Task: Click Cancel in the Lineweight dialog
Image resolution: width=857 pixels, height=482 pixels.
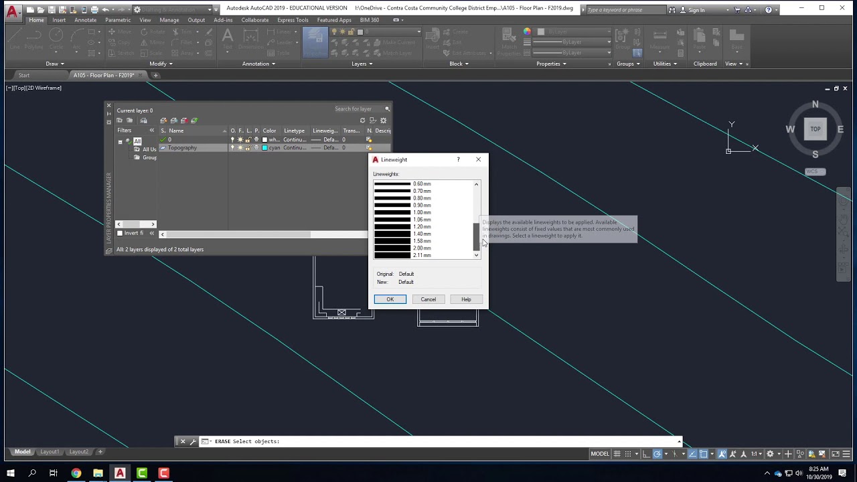Action: (428, 299)
